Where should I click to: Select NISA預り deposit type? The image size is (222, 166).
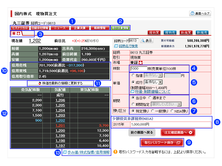click(x=172, y=111)
